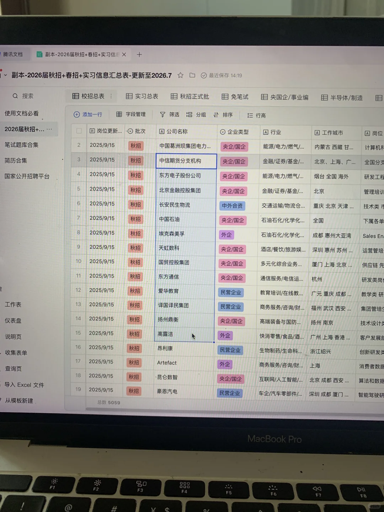
Task: Create a new 仪表盘
Action: tap(13, 321)
